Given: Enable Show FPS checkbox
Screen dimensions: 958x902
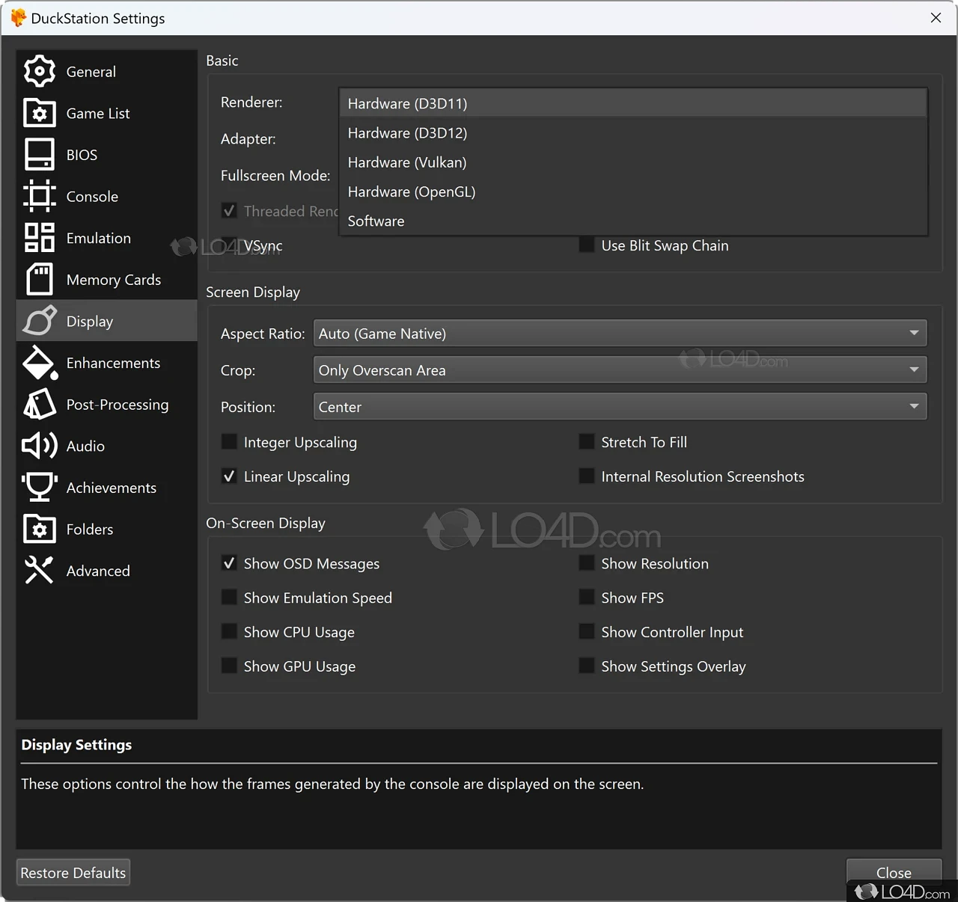Looking at the screenshot, I should point(587,598).
